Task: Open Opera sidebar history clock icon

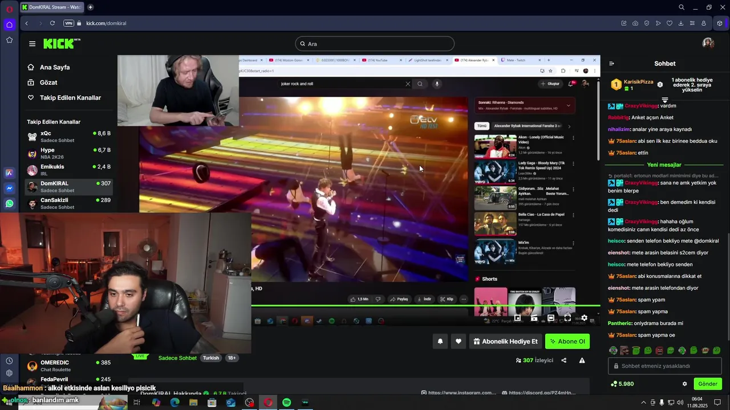Action: point(9,361)
